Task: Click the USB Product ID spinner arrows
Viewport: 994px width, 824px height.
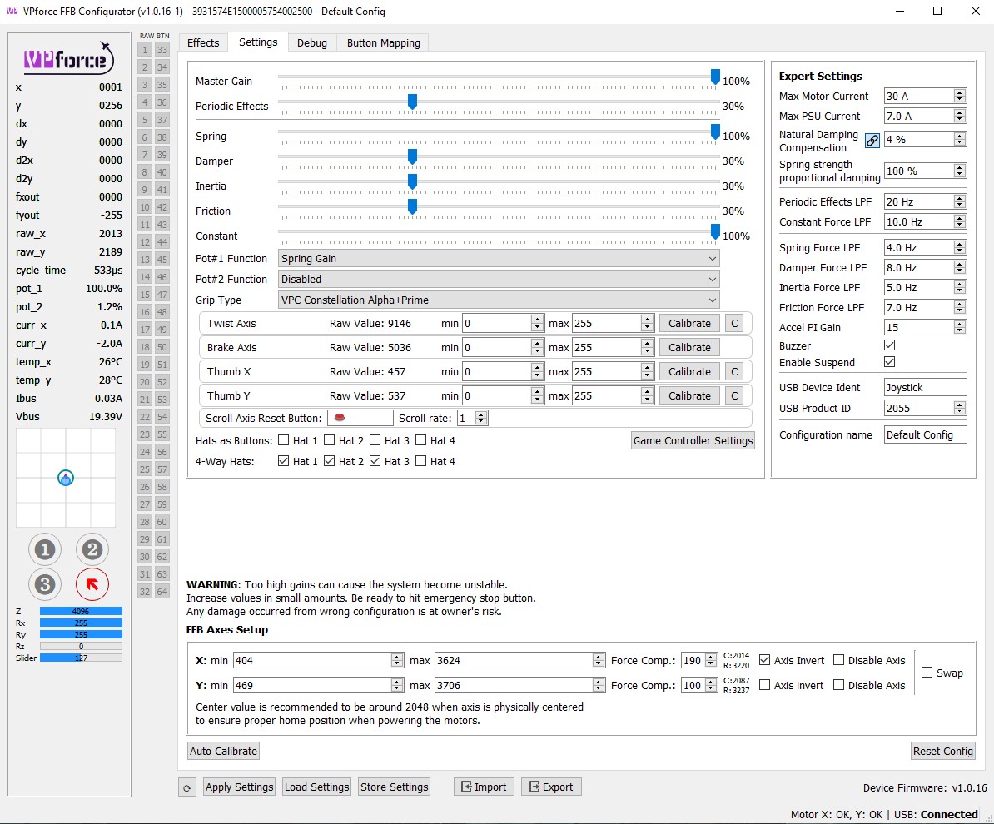Action: (x=960, y=408)
